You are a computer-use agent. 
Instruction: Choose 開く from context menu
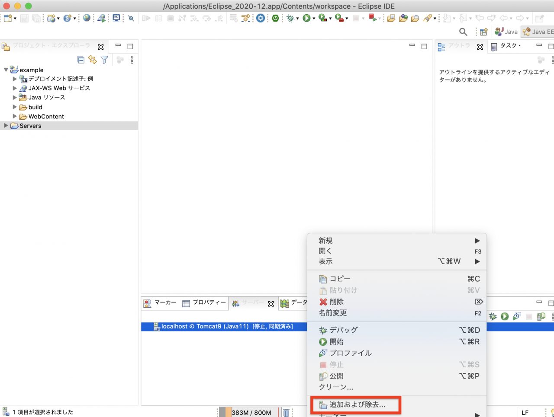(x=397, y=251)
